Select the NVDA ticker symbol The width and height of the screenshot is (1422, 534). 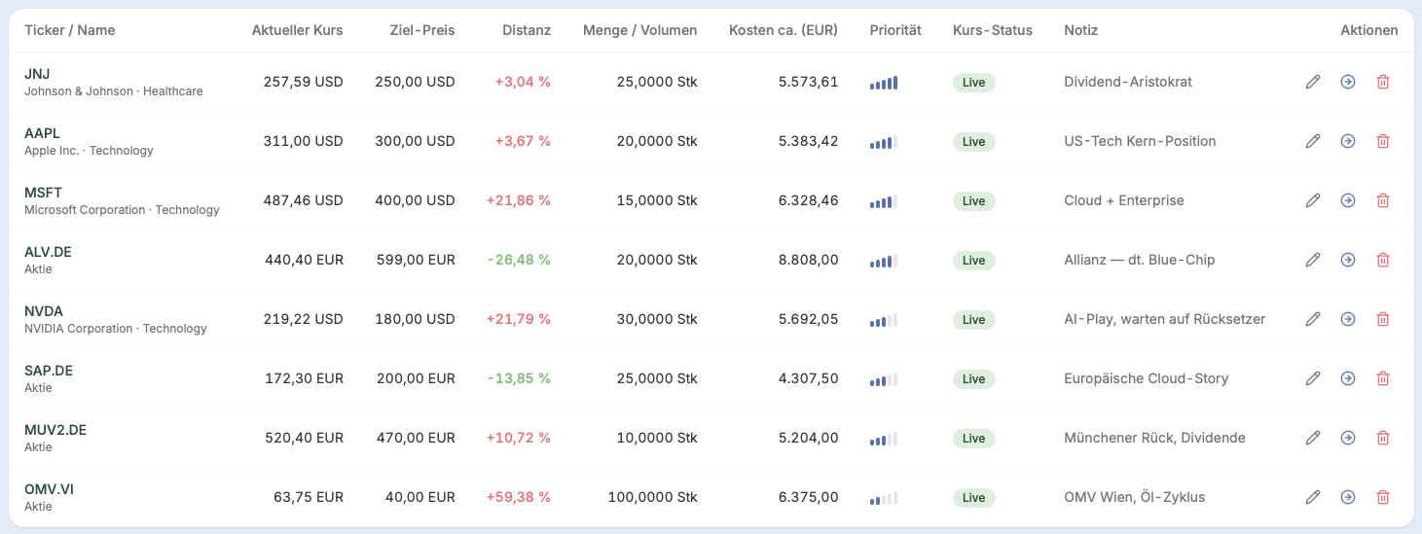click(x=44, y=311)
